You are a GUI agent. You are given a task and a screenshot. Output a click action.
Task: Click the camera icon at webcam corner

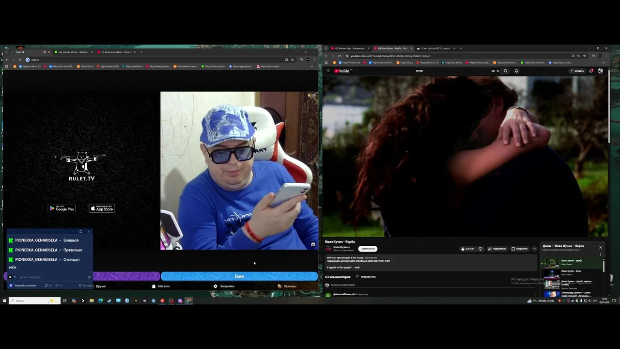click(313, 244)
